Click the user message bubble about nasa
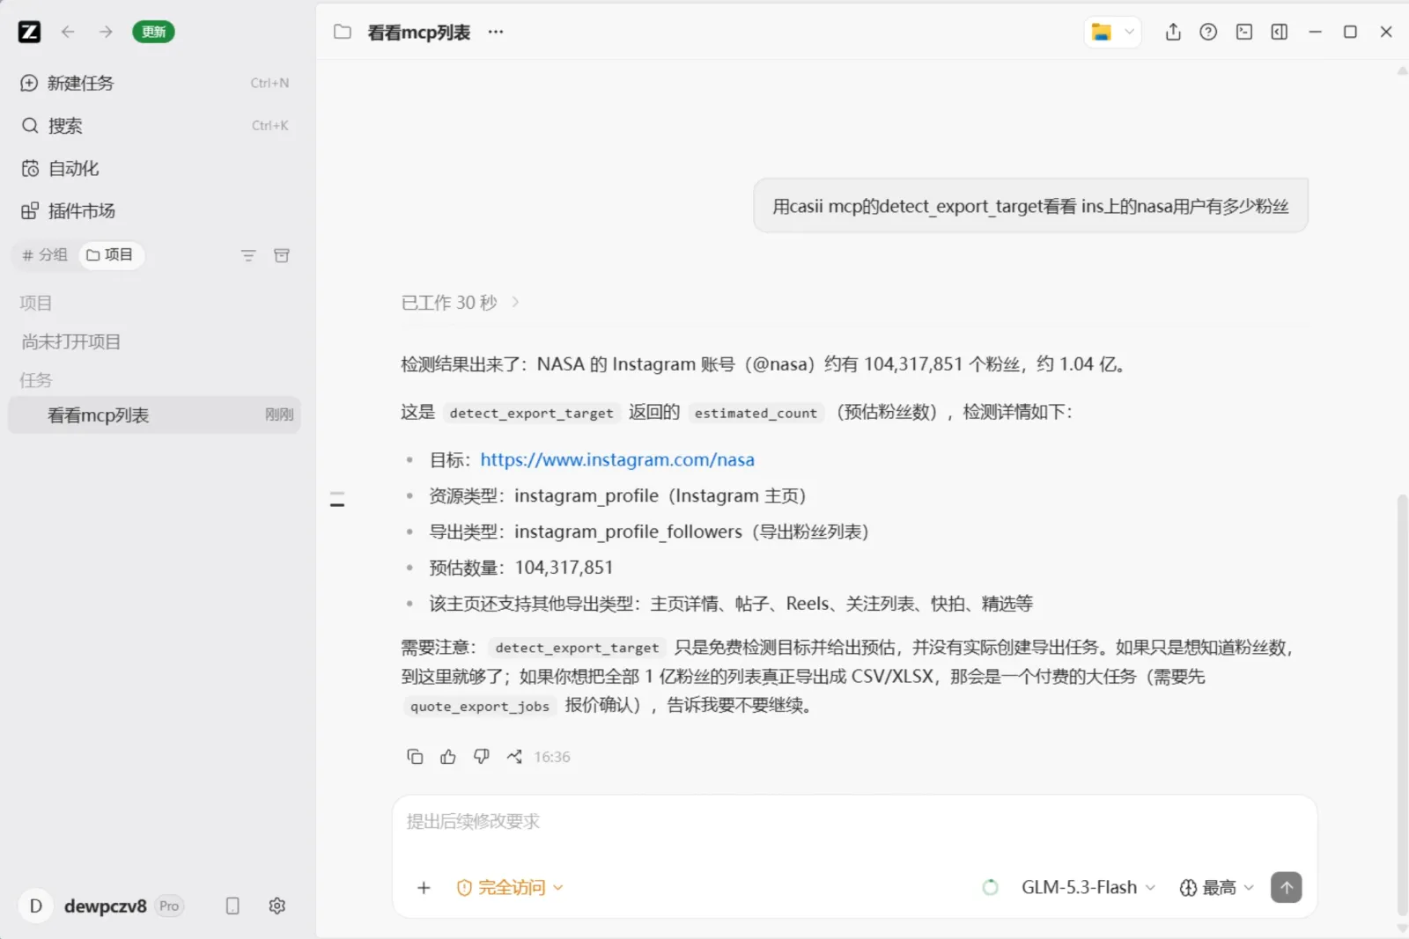 (1030, 206)
